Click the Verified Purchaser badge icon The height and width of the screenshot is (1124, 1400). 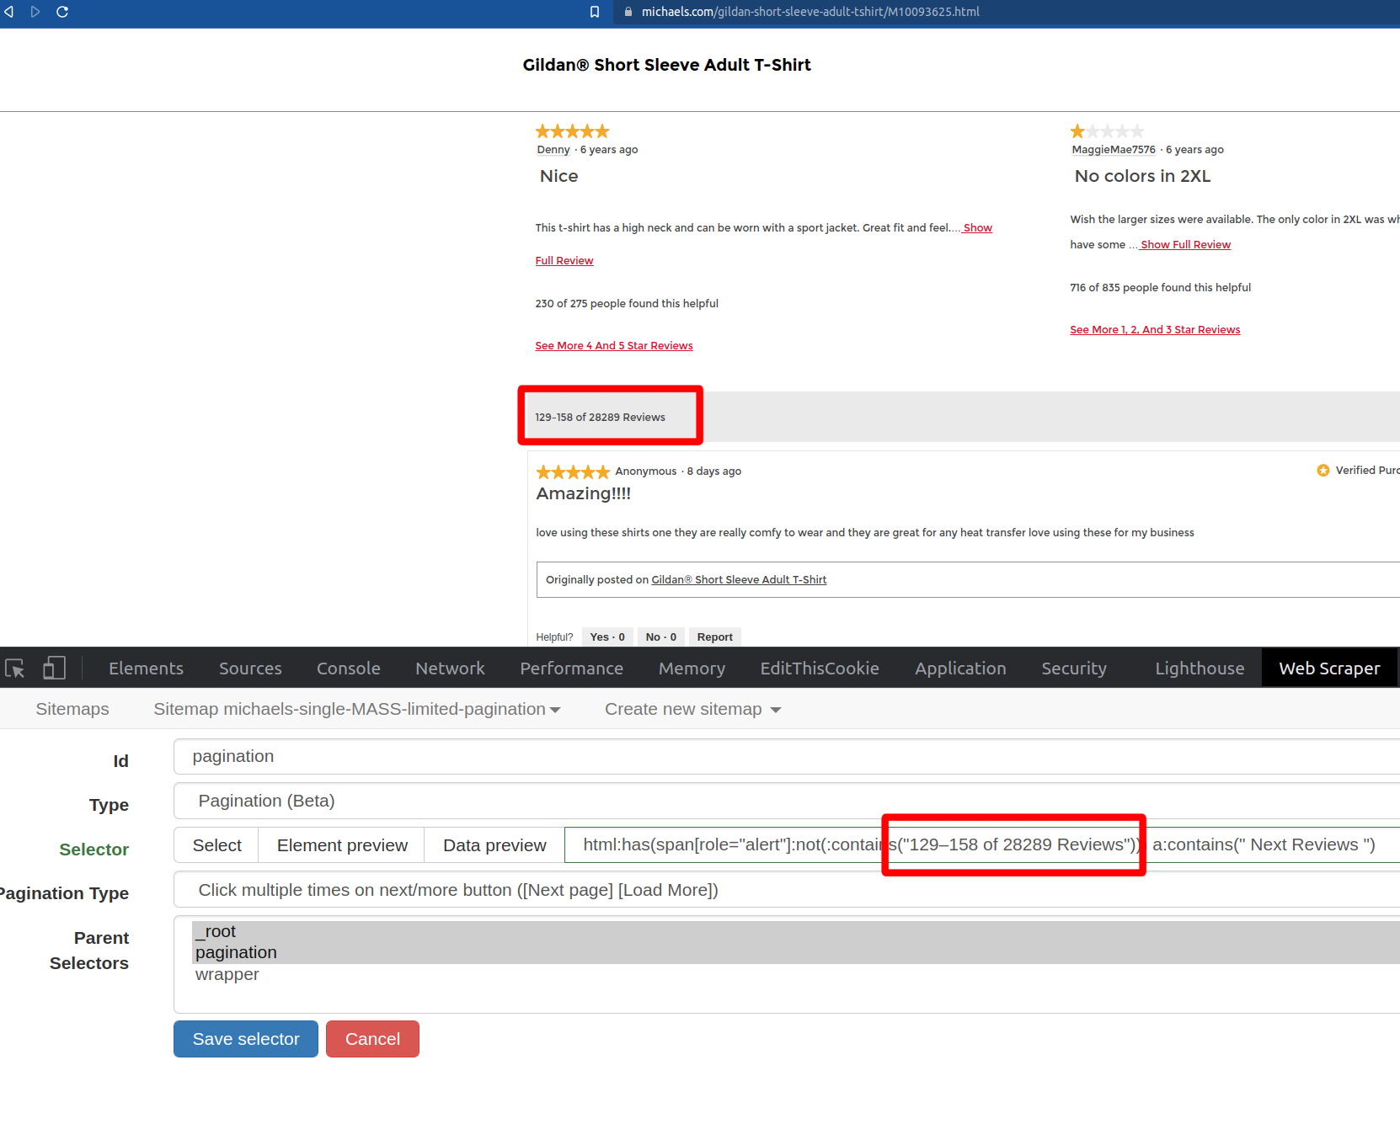(1323, 471)
